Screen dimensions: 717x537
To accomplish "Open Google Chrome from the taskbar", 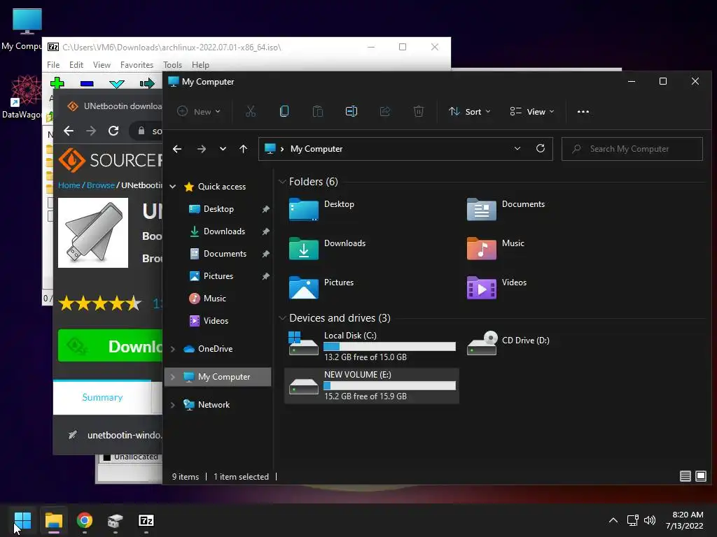I will tap(85, 520).
